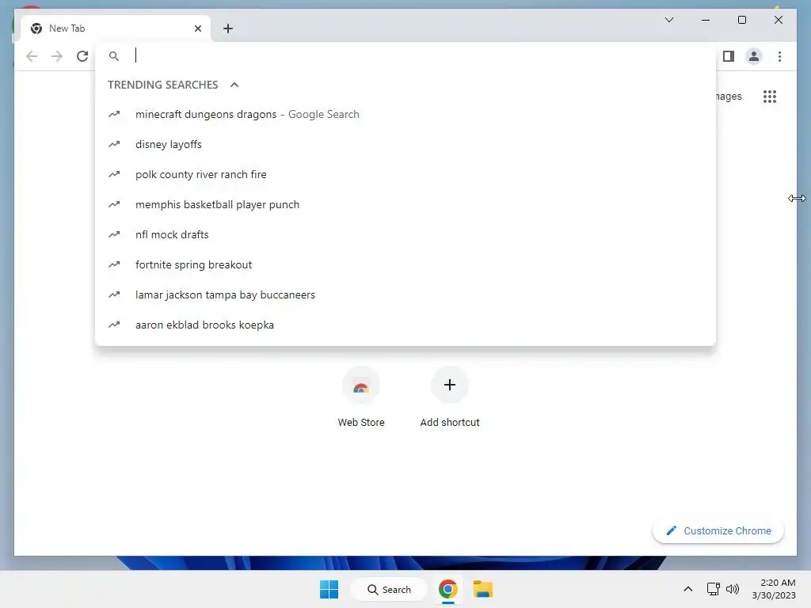
Task: Click the Chrome taskbar icon
Action: pos(448,589)
